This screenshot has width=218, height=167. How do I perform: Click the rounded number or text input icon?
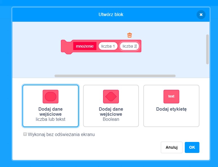pyautogui.click(x=50, y=96)
